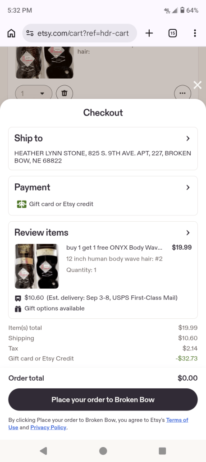The height and width of the screenshot is (462, 206).
Task: Open the quantity dropdown showing 1
Action: pos(33,93)
